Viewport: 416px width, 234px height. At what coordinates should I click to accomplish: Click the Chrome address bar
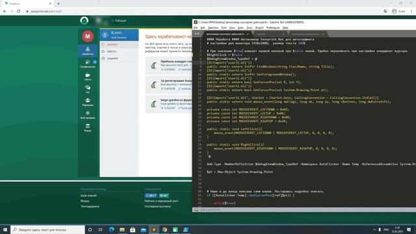click(201, 12)
